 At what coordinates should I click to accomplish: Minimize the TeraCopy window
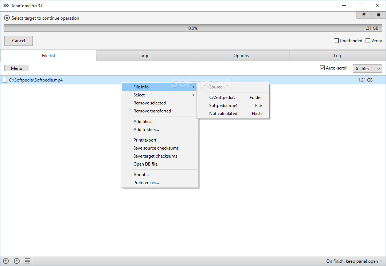344,5
